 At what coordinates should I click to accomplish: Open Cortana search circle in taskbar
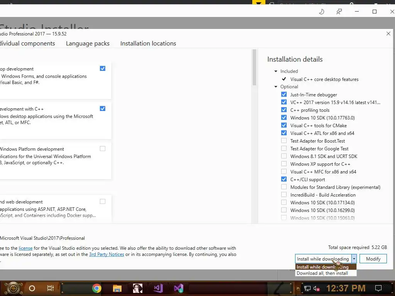[x=32, y=288]
